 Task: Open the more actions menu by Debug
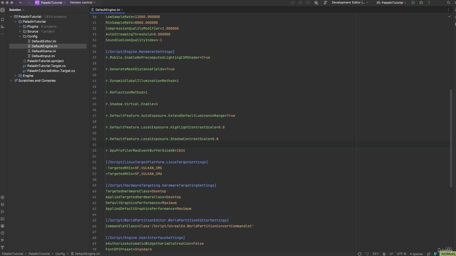pyautogui.click(x=429, y=2)
